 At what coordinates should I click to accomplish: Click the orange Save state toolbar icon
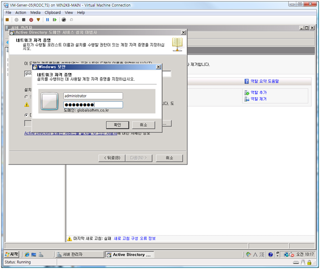click(x=39, y=20)
